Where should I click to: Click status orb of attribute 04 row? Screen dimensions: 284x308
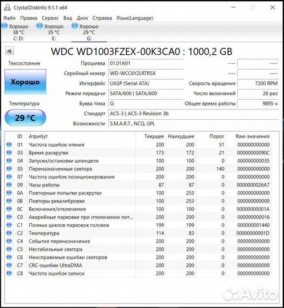pos(9,161)
